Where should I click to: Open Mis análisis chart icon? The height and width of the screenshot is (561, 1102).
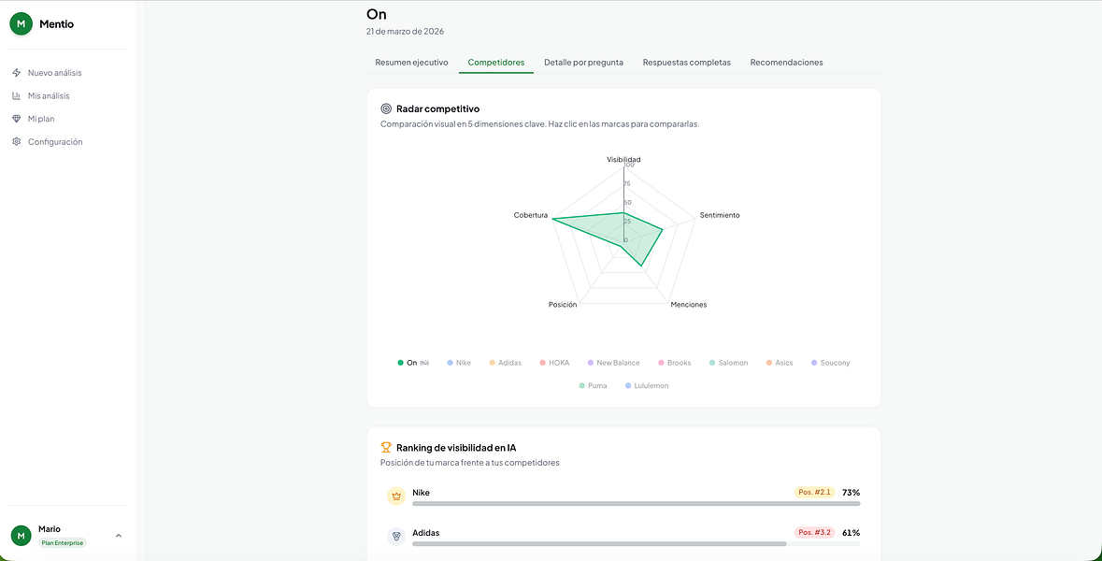click(x=17, y=95)
